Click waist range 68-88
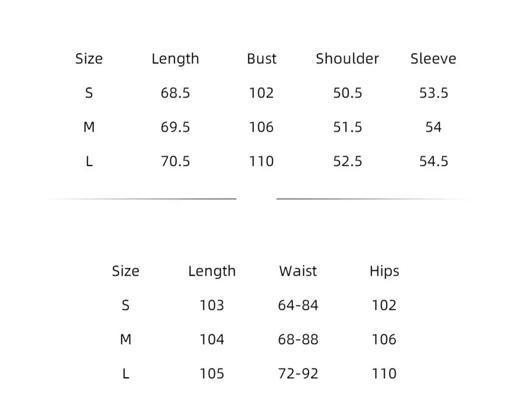The width and height of the screenshot is (519, 407). [298, 339]
